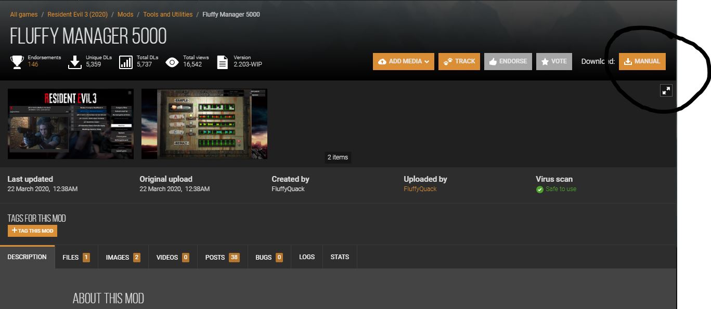The image size is (711, 309).
Task: Endorse the mod using the Endorse button
Action: pos(508,61)
